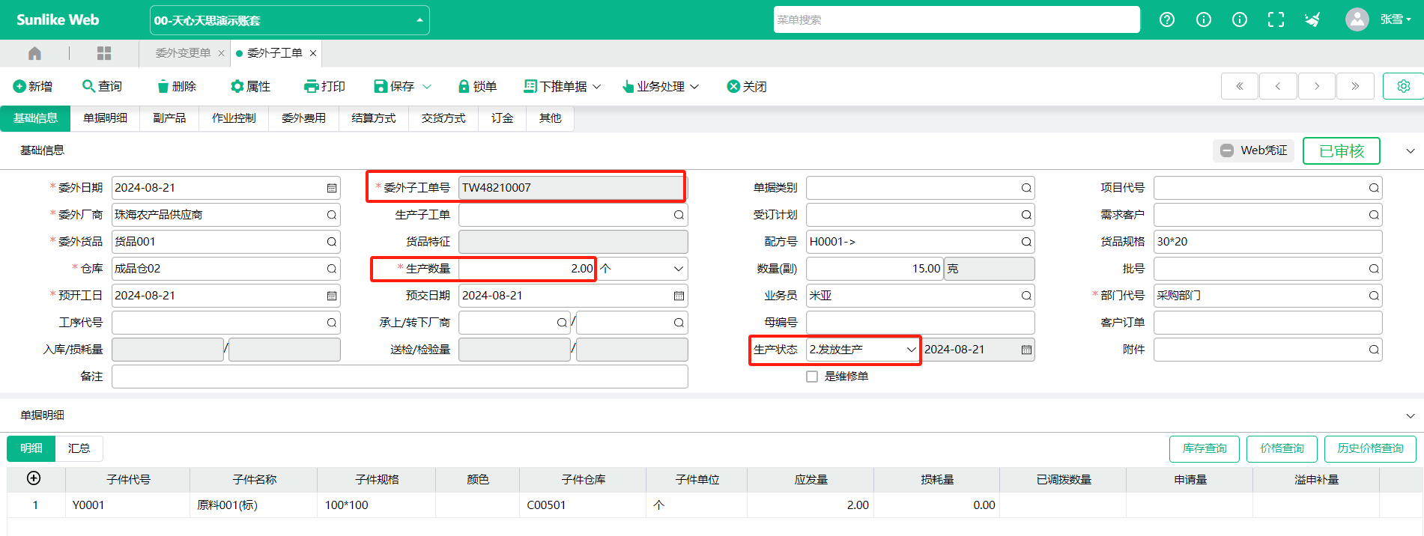The height and width of the screenshot is (536, 1424).
Task: Open calendar picker for 委外日期
Action: (332, 189)
